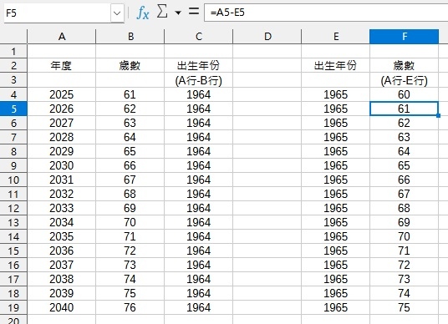The image size is (448, 324).
Task: Select cell F15 containing 71
Action: coord(405,251)
